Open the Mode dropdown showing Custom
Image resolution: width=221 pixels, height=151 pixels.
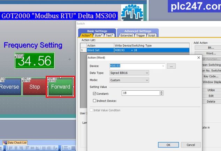click(129, 80)
